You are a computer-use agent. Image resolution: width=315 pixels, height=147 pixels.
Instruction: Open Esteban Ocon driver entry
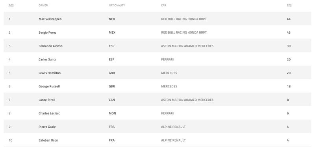(x=48, y=140)
